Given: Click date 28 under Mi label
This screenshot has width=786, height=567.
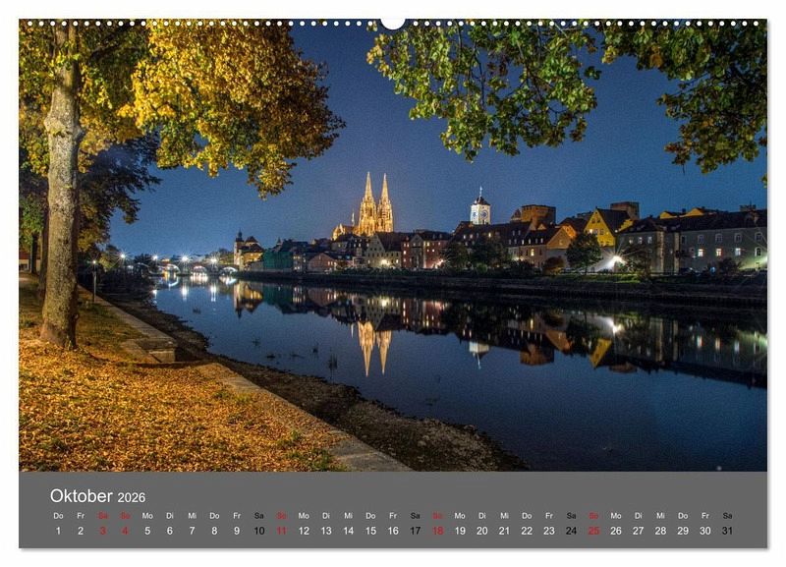Looking at the screenshot, I should point(660,531).
